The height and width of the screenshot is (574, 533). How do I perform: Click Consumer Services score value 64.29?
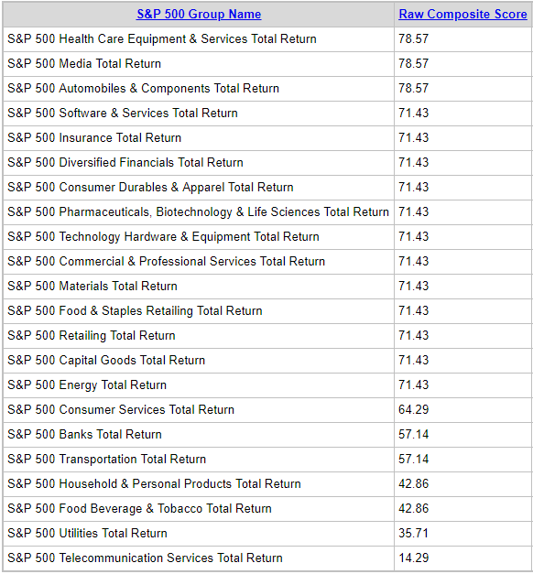(x=414, y=410)
